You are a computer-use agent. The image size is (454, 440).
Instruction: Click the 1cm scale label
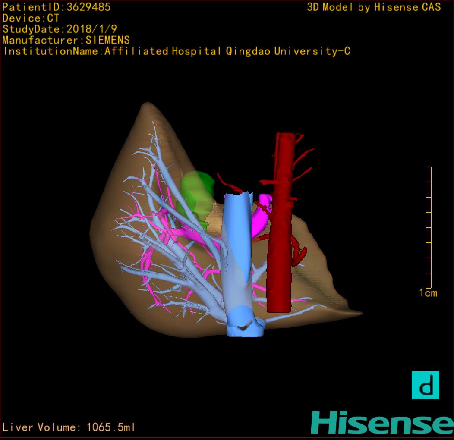(428, 293)
